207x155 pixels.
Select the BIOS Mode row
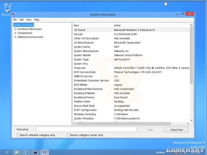pyautogui.click(x=131, y=85)
